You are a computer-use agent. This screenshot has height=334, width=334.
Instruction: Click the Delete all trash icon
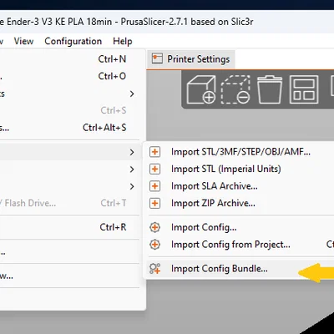click(270, 89)
